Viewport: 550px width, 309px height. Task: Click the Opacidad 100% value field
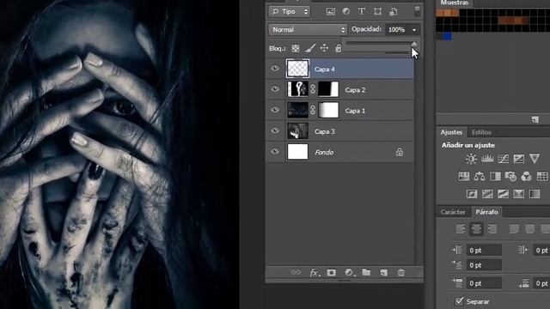397,30
